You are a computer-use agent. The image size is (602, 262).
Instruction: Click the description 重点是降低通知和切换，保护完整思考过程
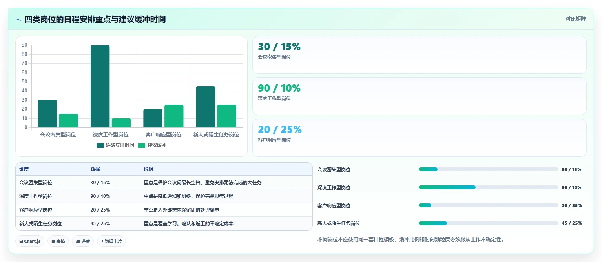[188, 196]
